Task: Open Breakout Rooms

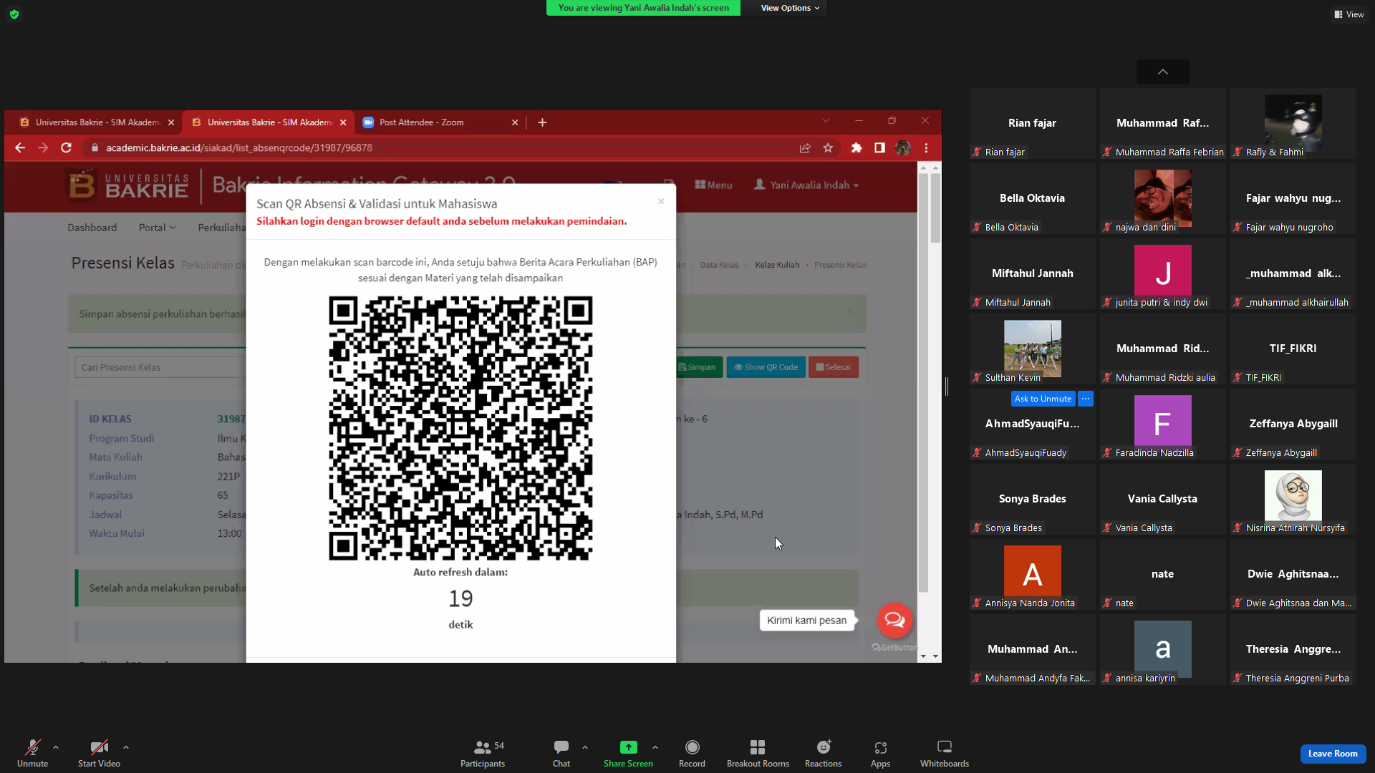Action: 758,753
